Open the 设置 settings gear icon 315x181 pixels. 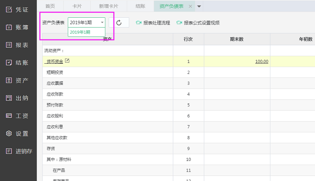pos(9,133)
